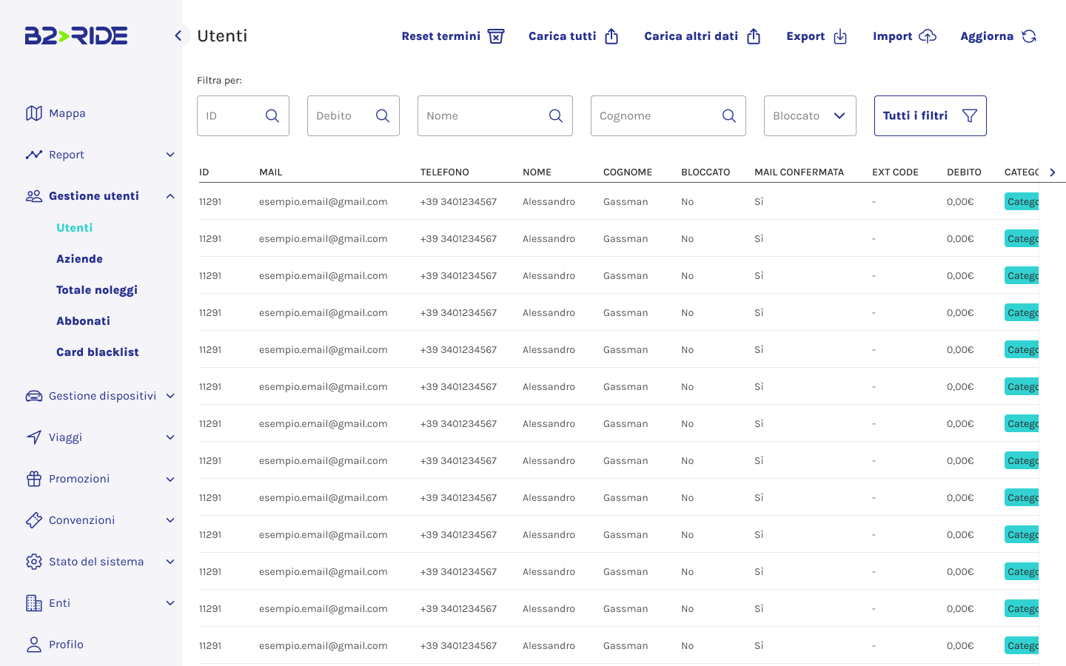Go to Mappa in the sidebar

[67, 113]
